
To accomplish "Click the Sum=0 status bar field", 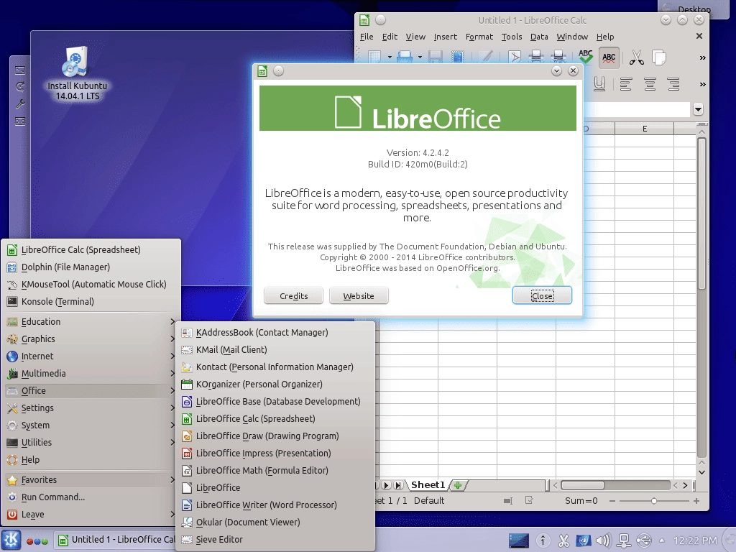I will tap(581, 501).
